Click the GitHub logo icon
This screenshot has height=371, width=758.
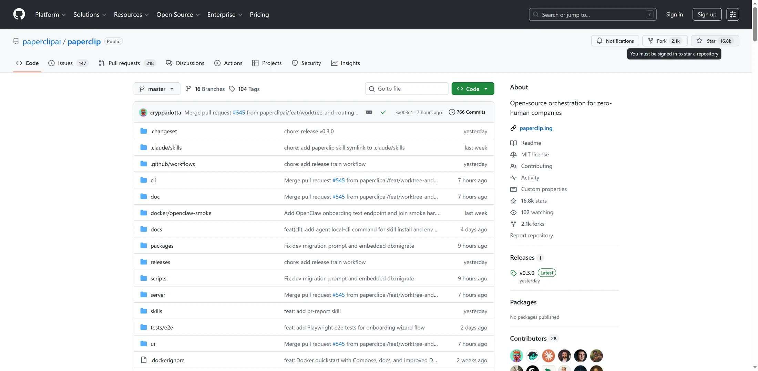coord(19,14)
